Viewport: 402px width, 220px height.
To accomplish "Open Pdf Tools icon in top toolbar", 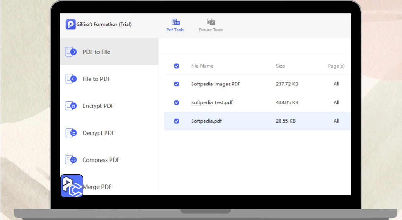I will pyautogui.click(x=175, y=22).
